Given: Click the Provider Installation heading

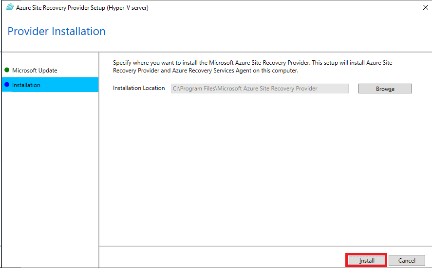Looking at the screenshot, I should pos(56,31).
